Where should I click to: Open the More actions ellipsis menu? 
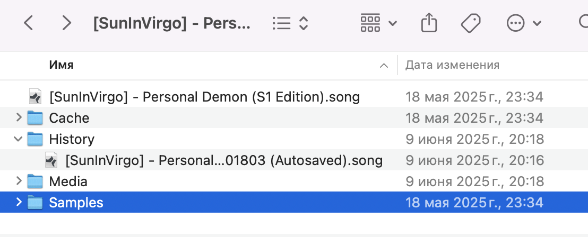(x=523, y=23)
